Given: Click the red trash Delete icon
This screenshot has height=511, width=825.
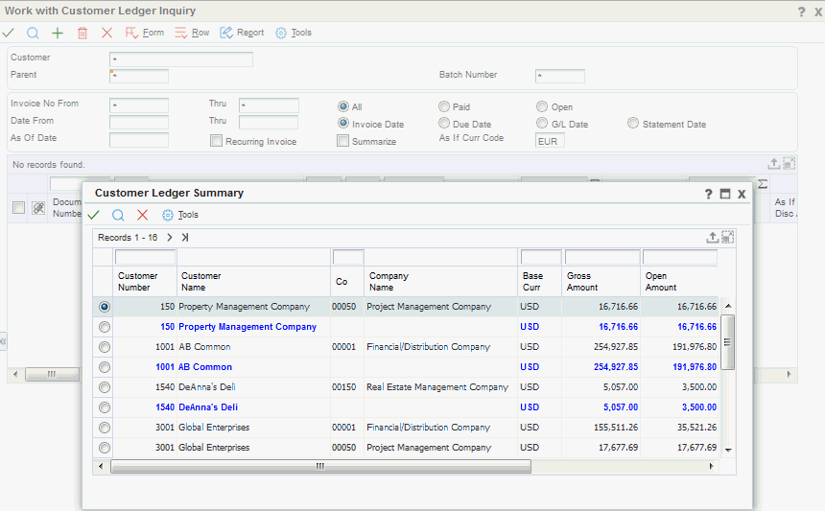Looking at the screenshot, I should click(82, 33).
